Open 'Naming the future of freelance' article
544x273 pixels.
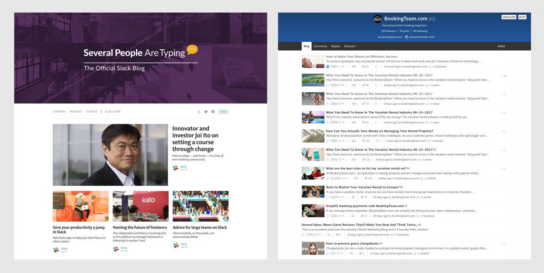tap(140, 228)
